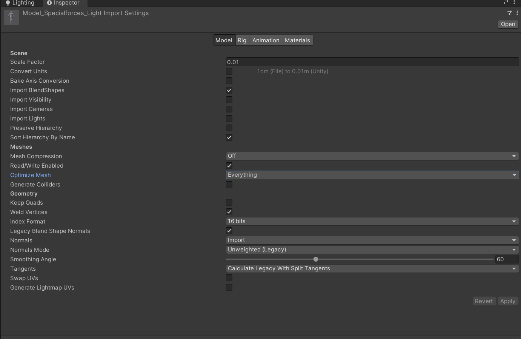Open the Tangents dropdown

(372, 268)
